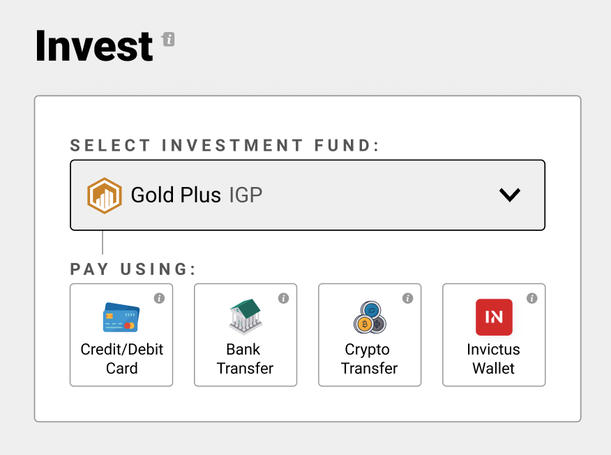The image size is (611, 455).
Task: Click the IGP ticker text in the selector
Action: tap(246, 195)
